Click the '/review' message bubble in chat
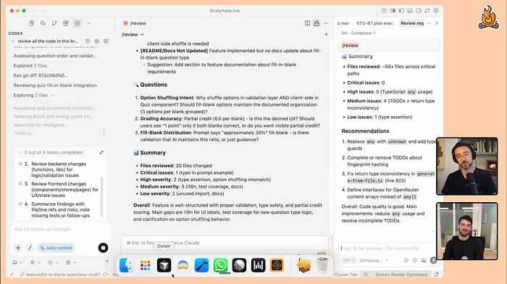The width and height of the screenshot is (507, 284). (x=389, y=46)
